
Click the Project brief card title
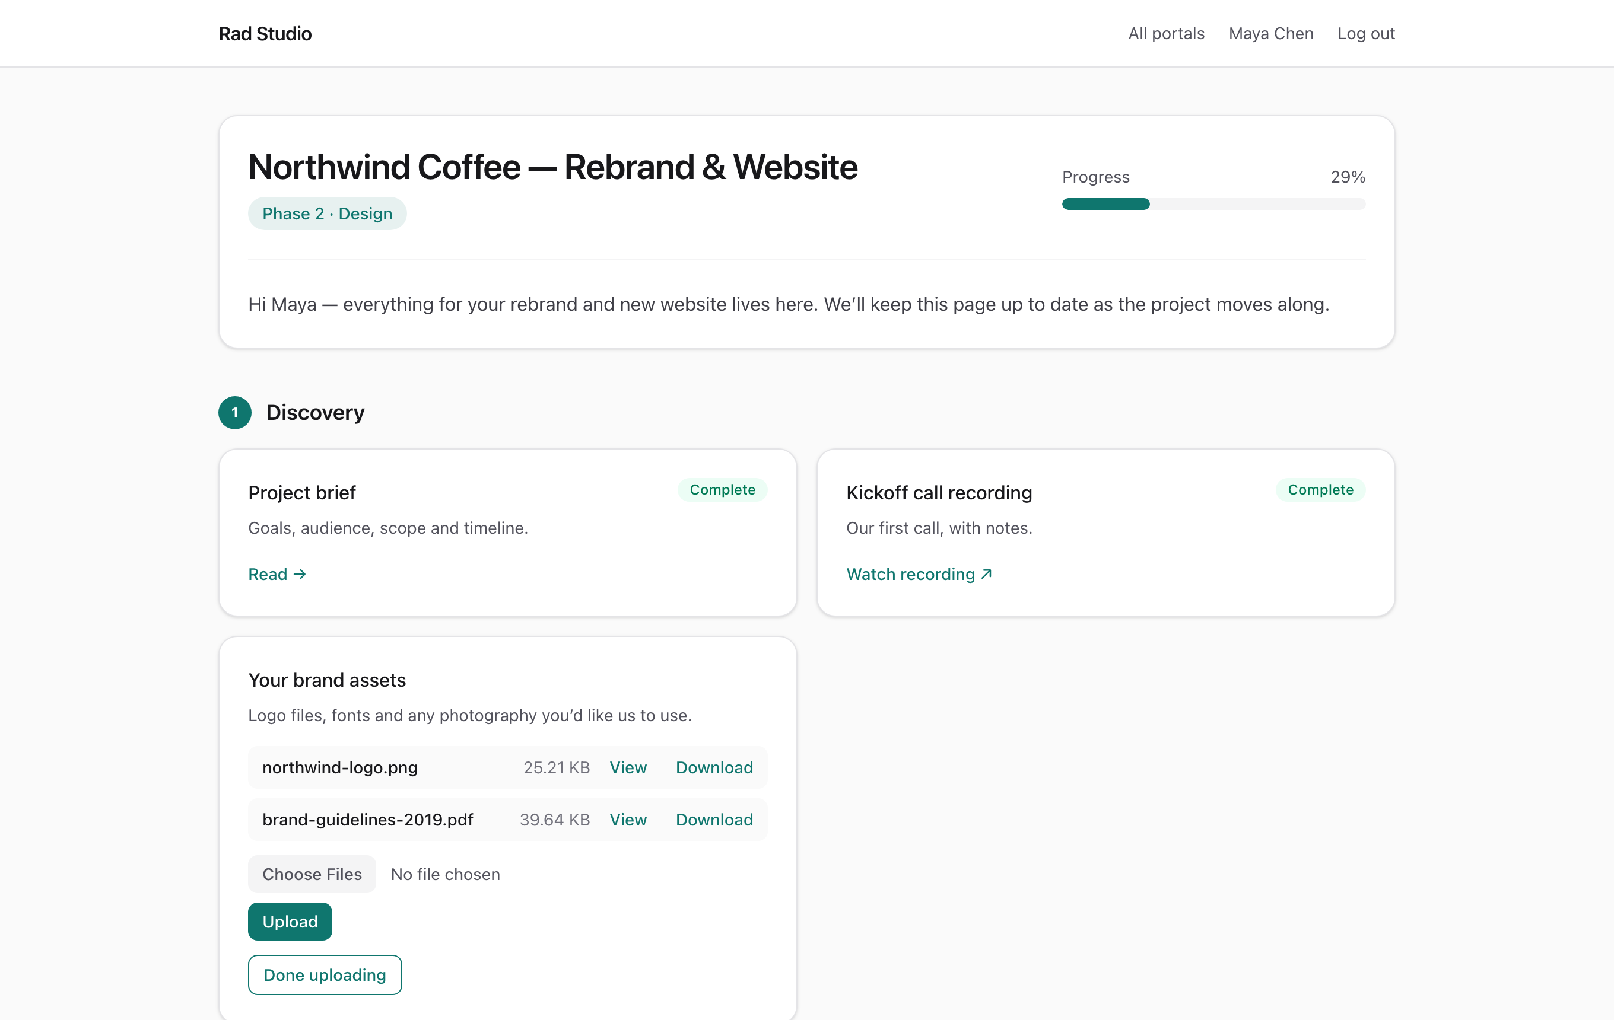point(301,493)
